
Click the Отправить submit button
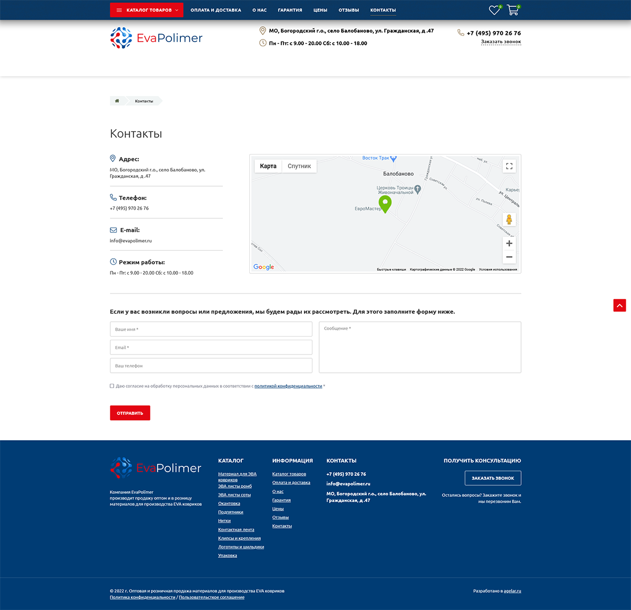click(x=130, y=413)
